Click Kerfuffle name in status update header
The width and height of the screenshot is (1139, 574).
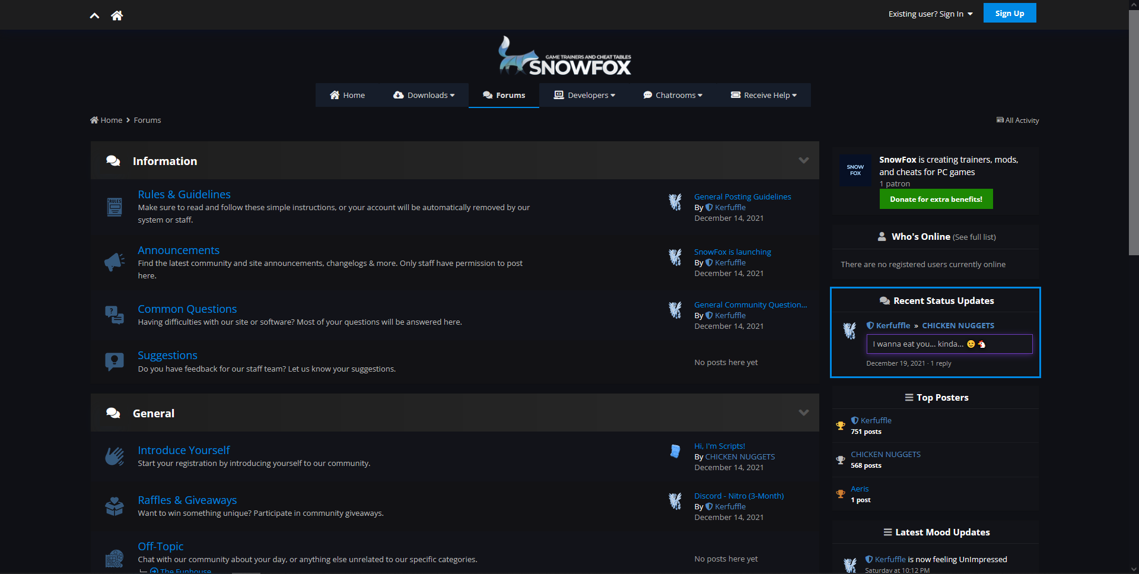pyautogui.click(x=893, y=325)
